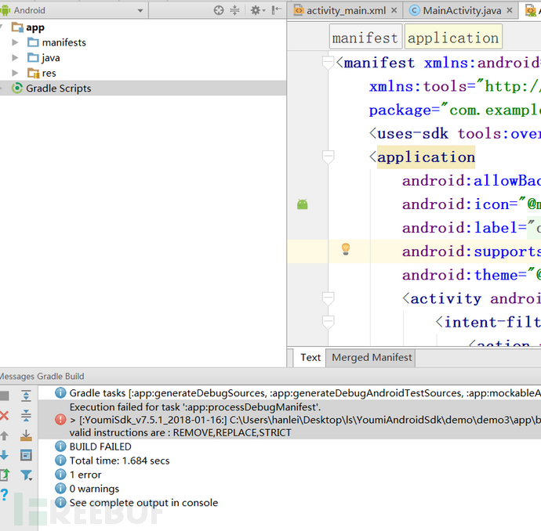Open the messages filter funnel dropdown
The width and height of the screenshot is (541, 531).
27,475
